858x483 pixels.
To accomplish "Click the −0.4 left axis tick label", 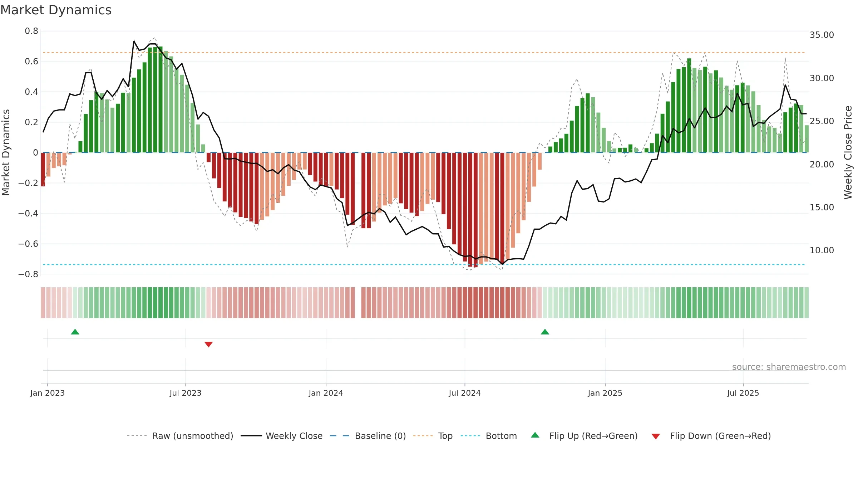I will [28, 214].
